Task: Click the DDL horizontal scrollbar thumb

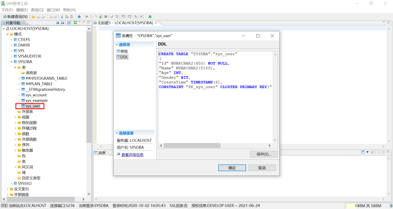Action: click(x=192, y=146)
